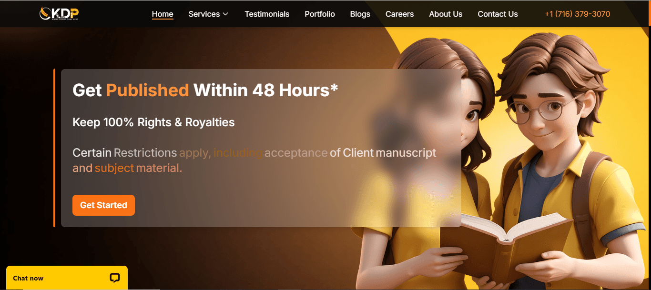This screenshot has height=290, width=651.
Task: Navigate to Contact Us
Action: tap(498, 14)
